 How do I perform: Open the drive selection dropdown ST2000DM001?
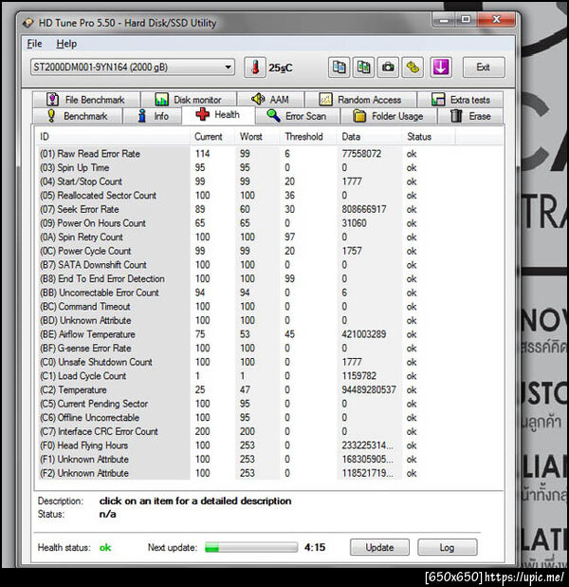tap(133, 67)
